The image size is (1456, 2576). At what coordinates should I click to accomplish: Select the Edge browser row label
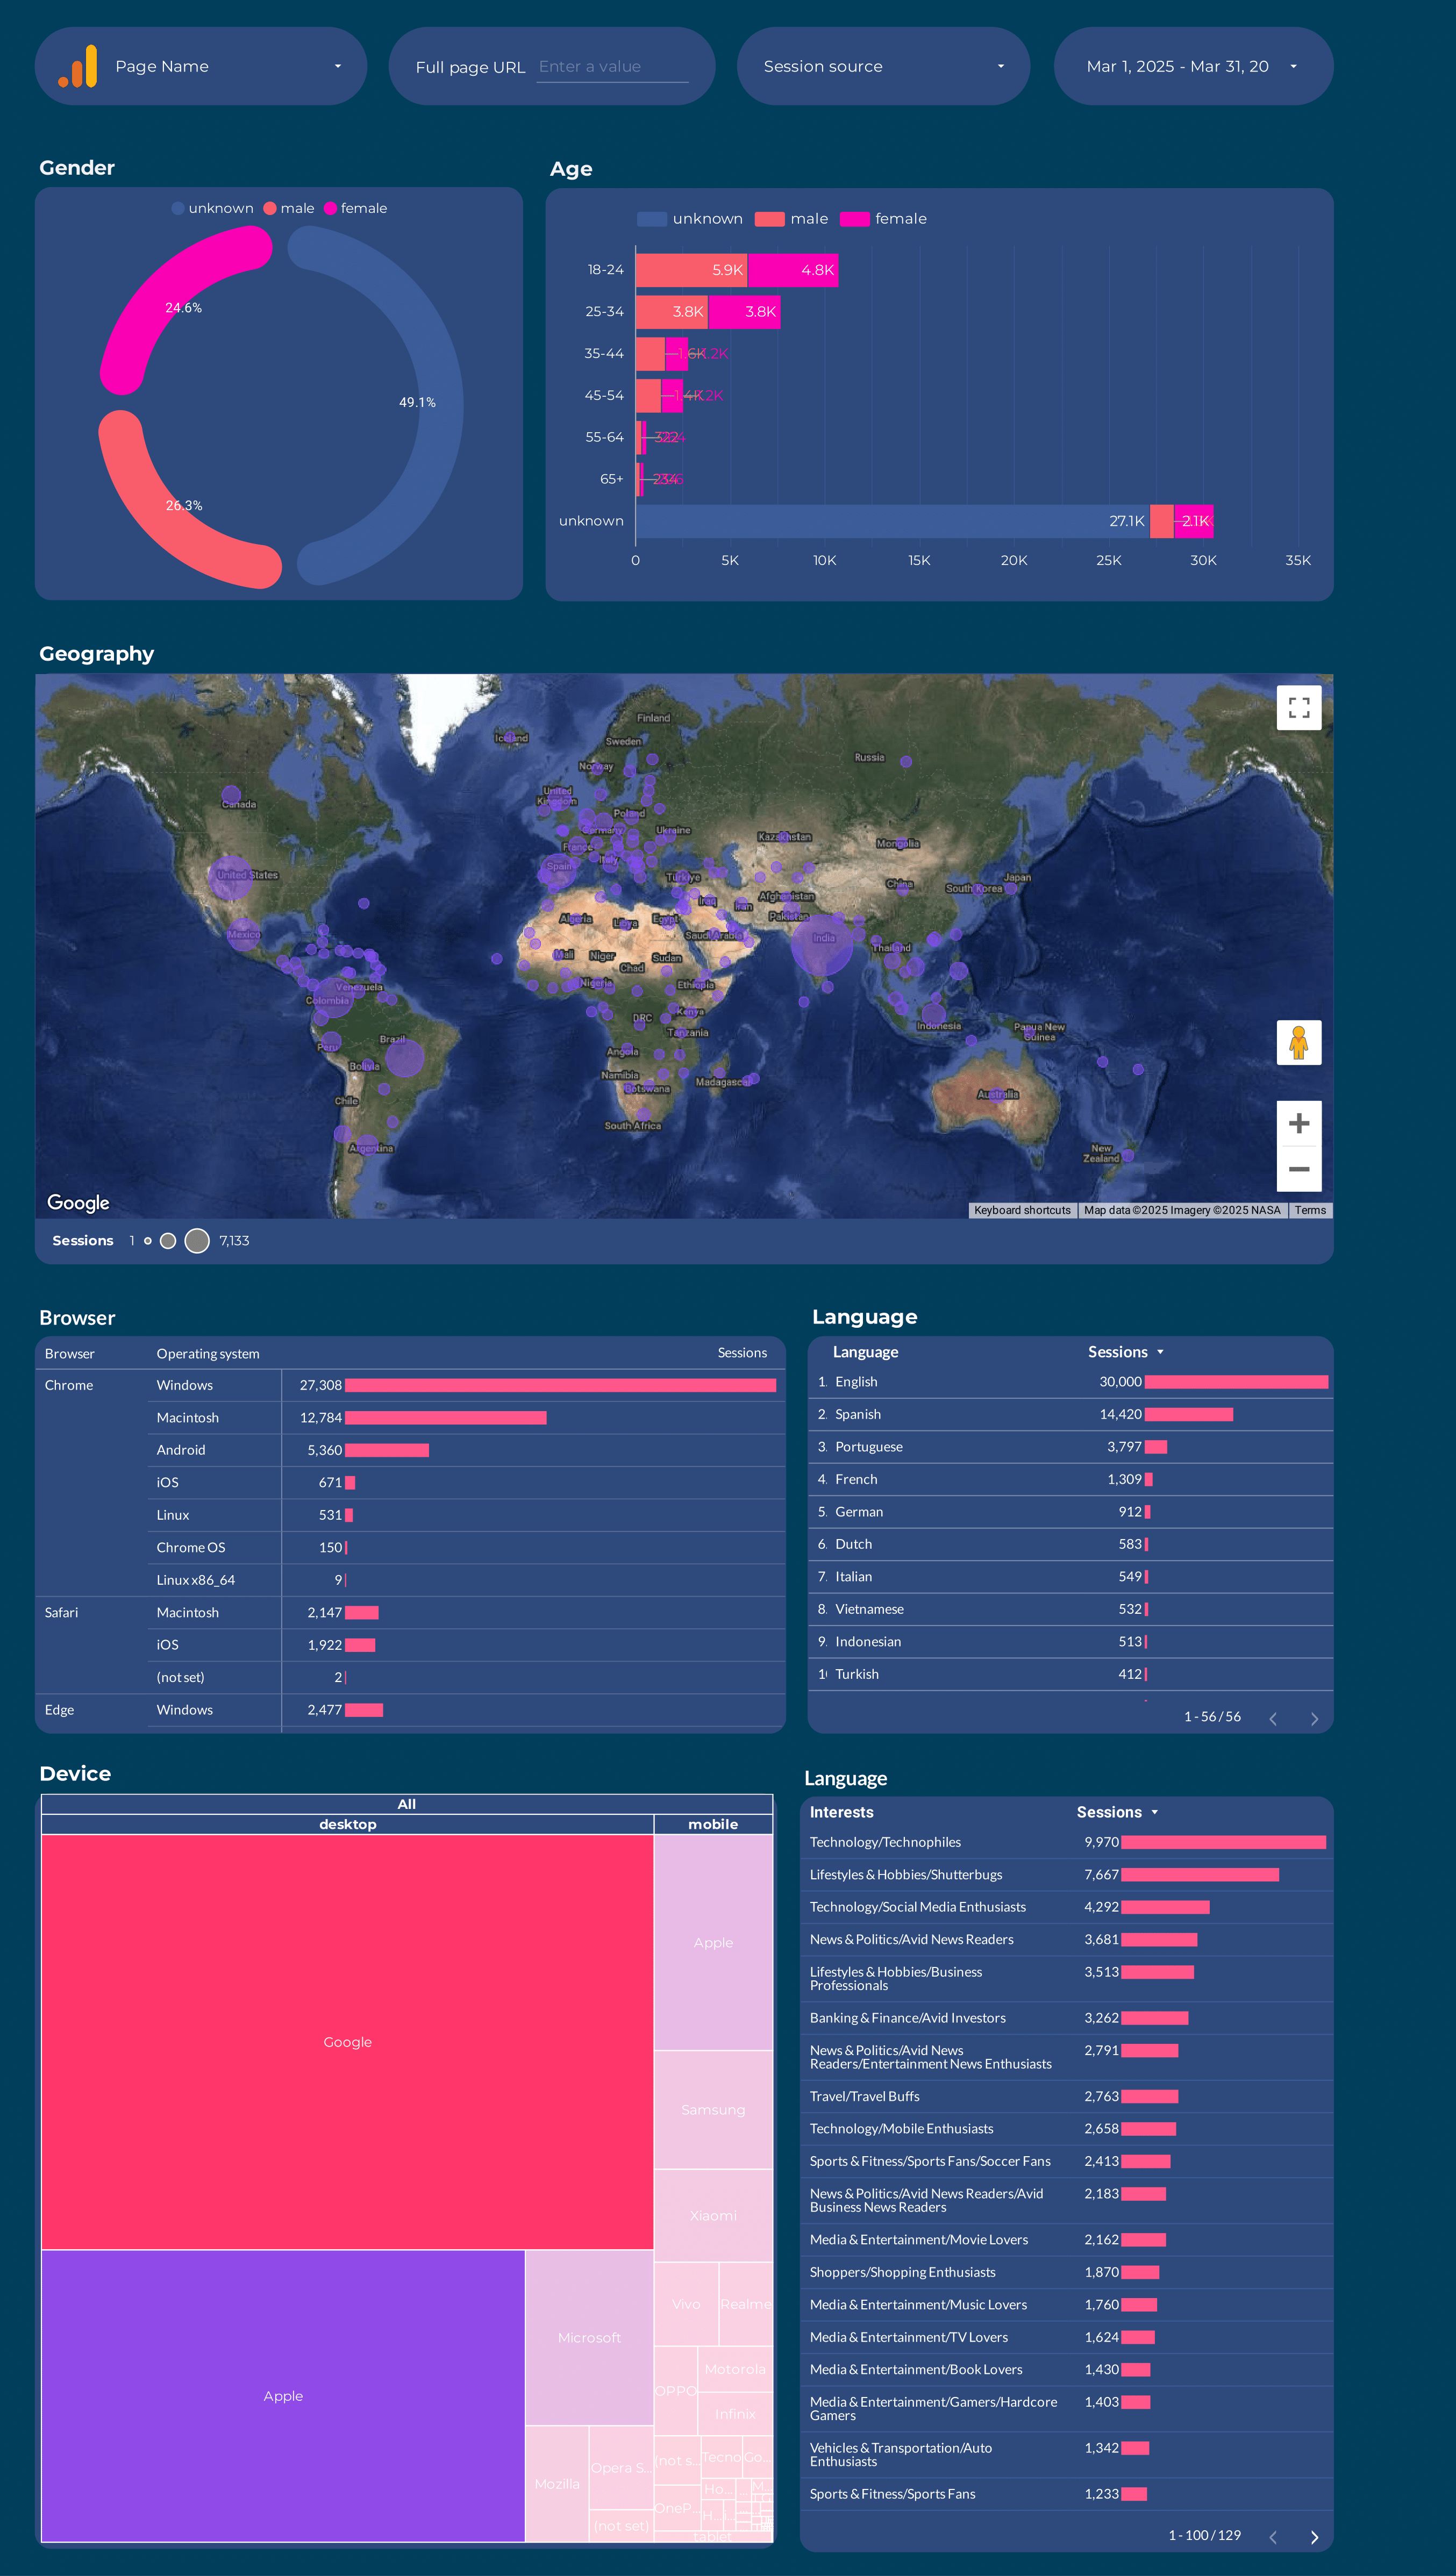(x=59, y=1710)
